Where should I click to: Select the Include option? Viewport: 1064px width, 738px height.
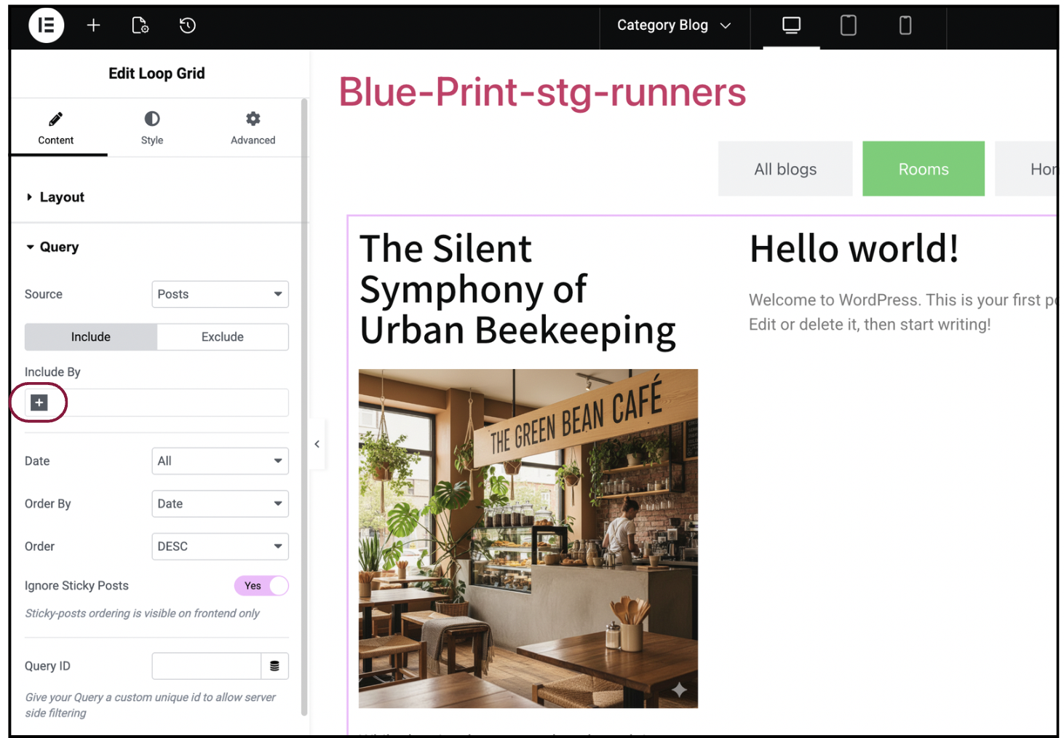click(91, 337)
